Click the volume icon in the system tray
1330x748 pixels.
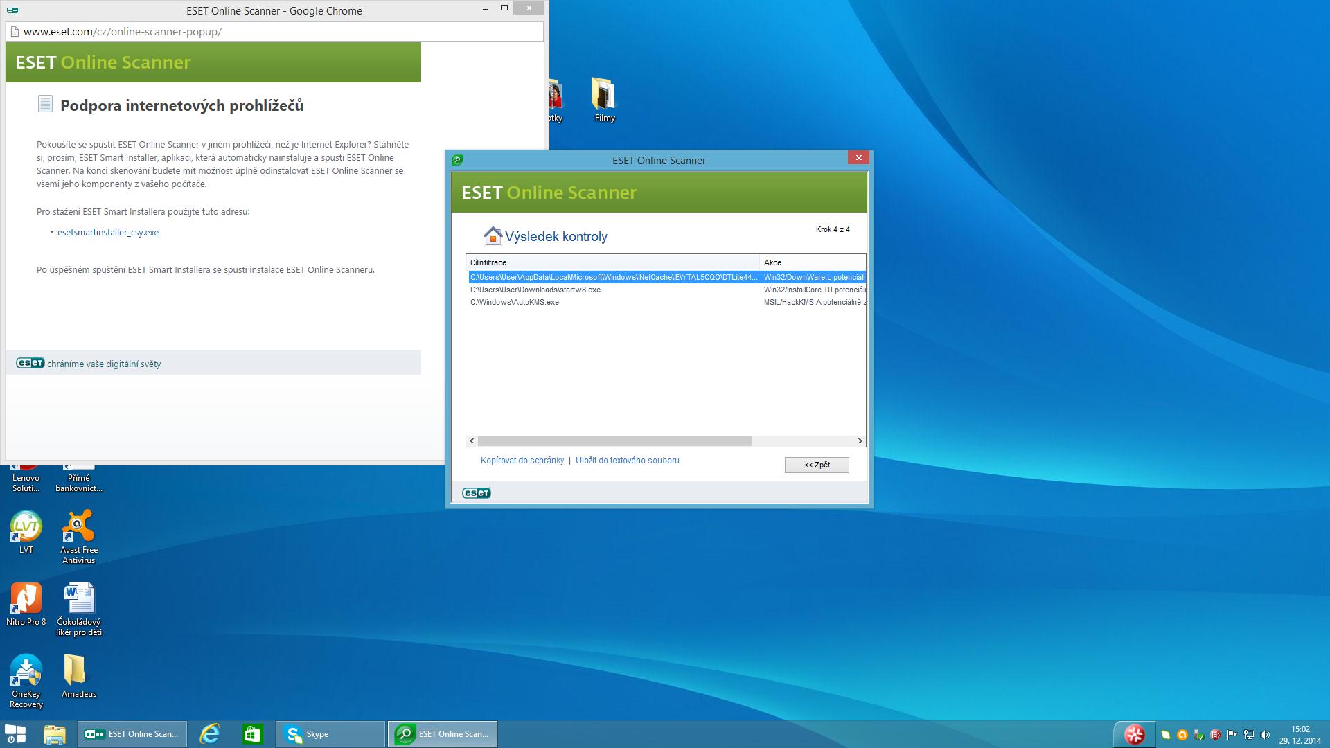click(x=1265, y=735)
